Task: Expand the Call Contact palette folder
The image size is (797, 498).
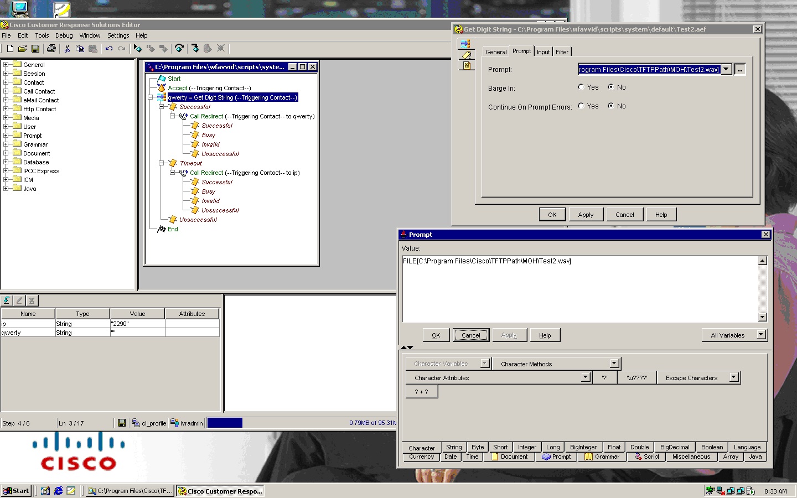Action: (x=6, y=91)
